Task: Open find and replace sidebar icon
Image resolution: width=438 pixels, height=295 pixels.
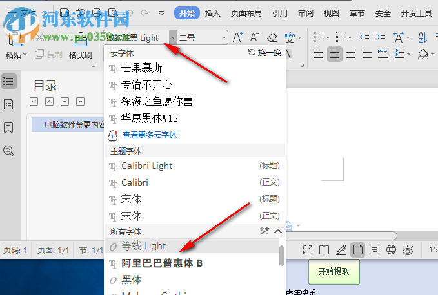Action: [x=8, y=151]
